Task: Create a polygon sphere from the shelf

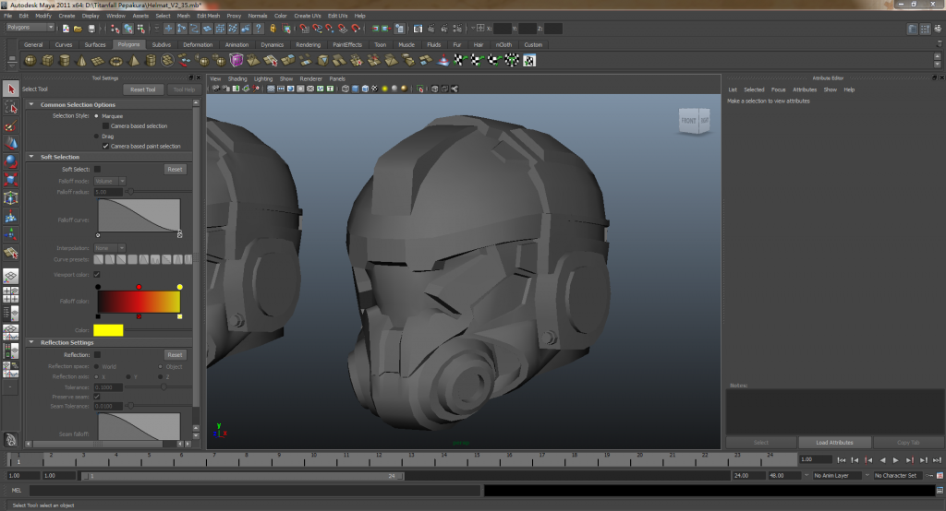Action: pyautogui.click(x=30, y=61)
